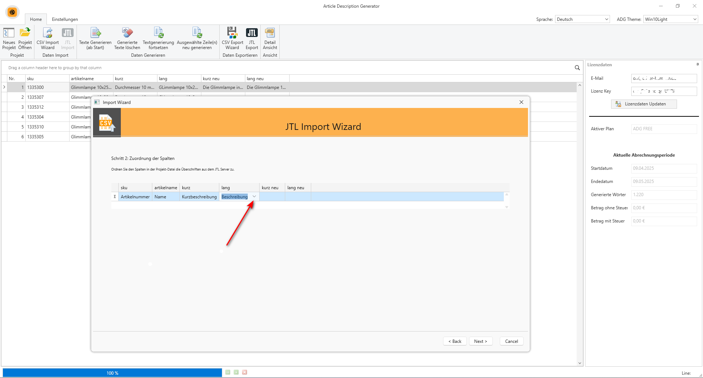Click the Back button in wizard

(x=455, y=341)
